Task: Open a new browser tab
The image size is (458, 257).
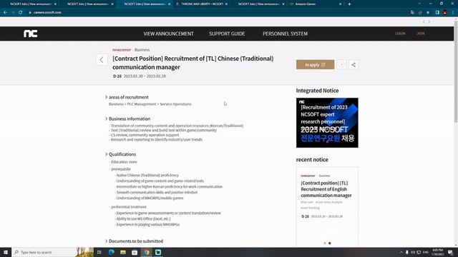Action: (x=349, y=4)
